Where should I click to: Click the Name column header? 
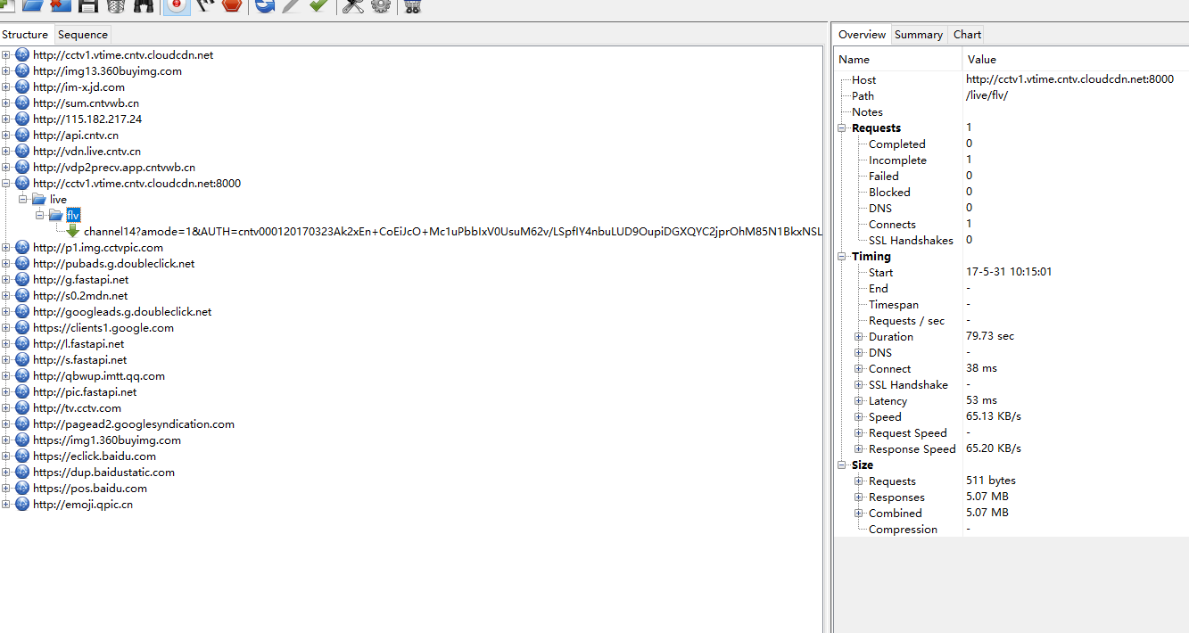coord(898,60)
